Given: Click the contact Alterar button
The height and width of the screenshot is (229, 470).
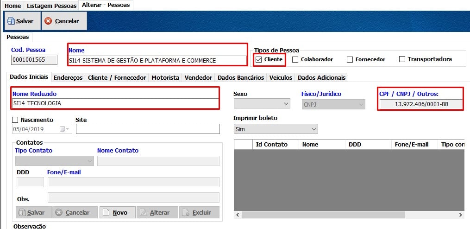Looking at the screenshot, I should point(157,212).
